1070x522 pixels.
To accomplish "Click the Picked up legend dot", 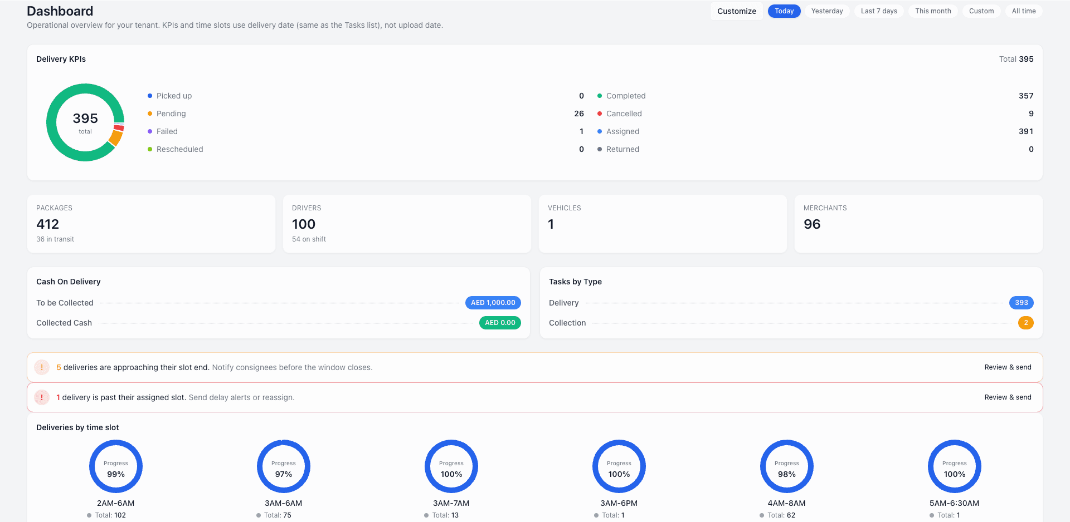I will coord(150,96).
